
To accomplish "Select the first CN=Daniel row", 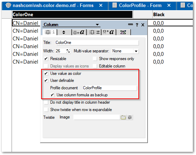I will pos(26,23).
